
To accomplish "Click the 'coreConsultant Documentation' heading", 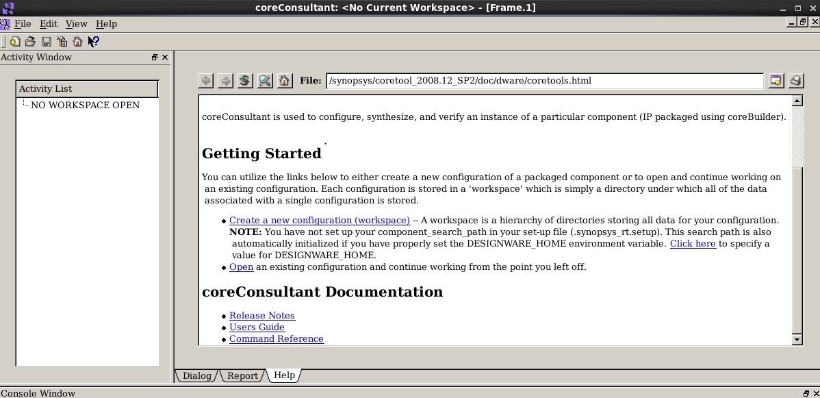I will 322,292.
